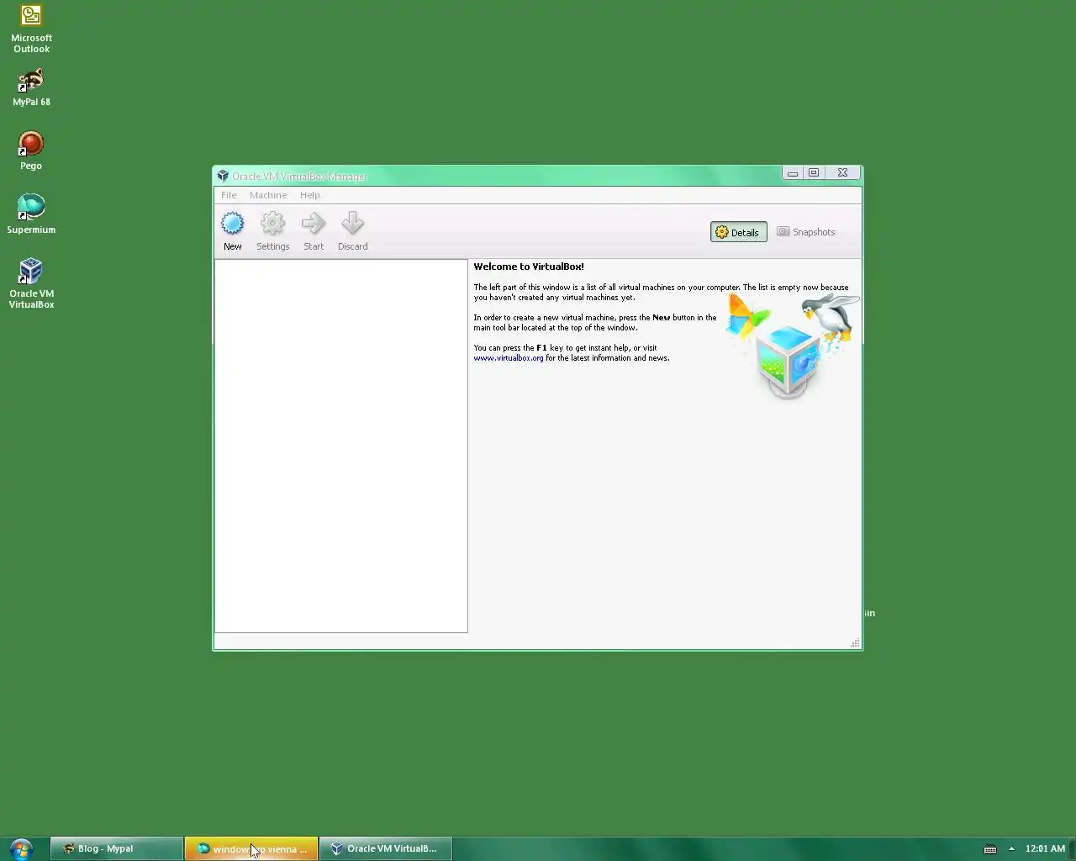
Task: Click the keyboard icon in the system tray
Action: point(990,848)
